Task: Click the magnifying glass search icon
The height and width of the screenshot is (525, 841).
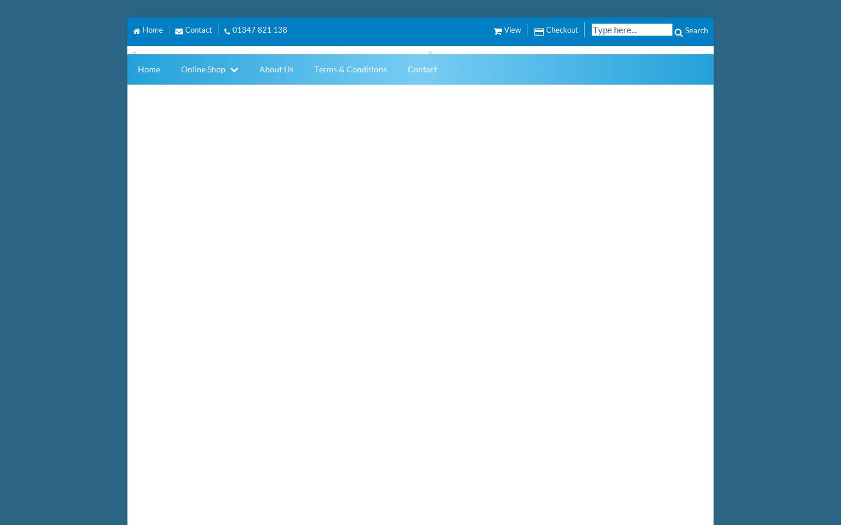Action: tap(679, 33)
